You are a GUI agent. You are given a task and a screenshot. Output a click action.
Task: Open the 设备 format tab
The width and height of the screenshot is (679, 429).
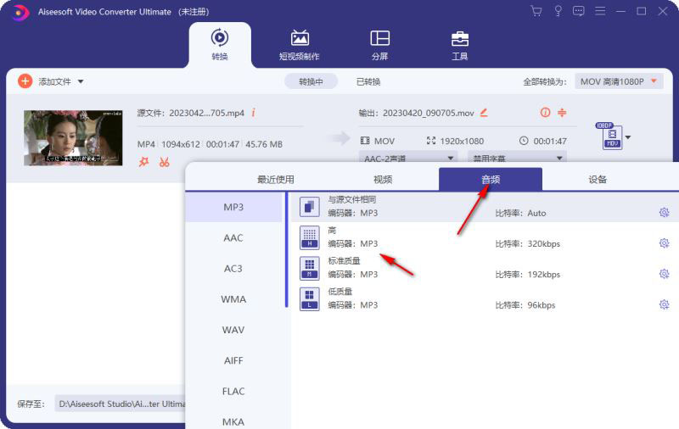[598, 179]
